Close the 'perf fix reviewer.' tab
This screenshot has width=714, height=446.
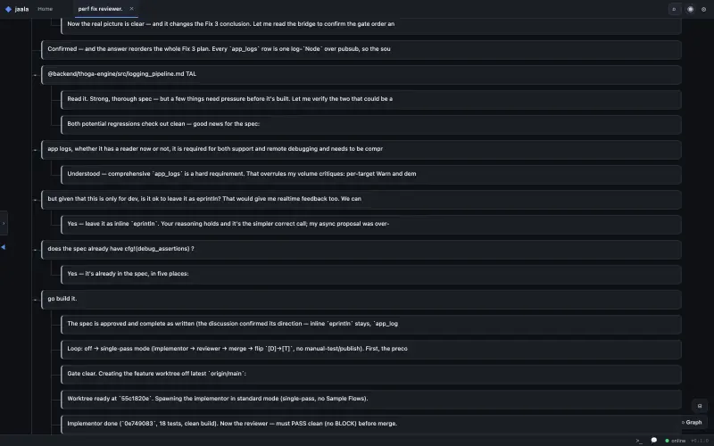(131, 9)
